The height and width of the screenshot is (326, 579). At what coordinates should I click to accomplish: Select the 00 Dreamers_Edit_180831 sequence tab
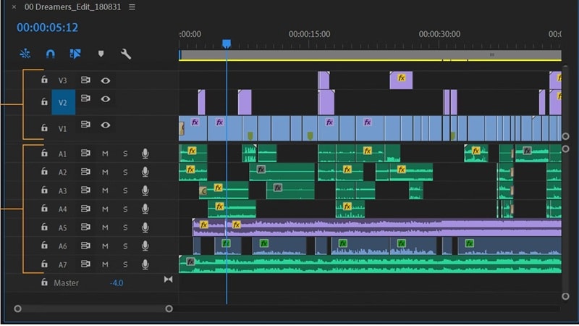click(73, 7)
